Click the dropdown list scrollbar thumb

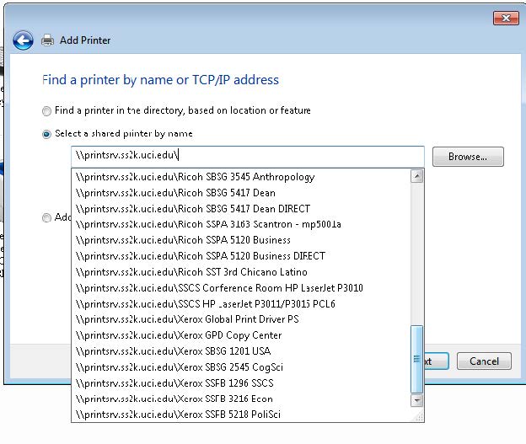pos(416,359)
